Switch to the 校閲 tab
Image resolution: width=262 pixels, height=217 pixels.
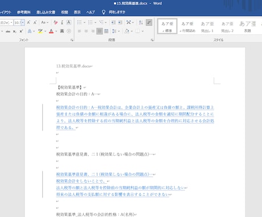pyautogui.click(x=64, y=12)
